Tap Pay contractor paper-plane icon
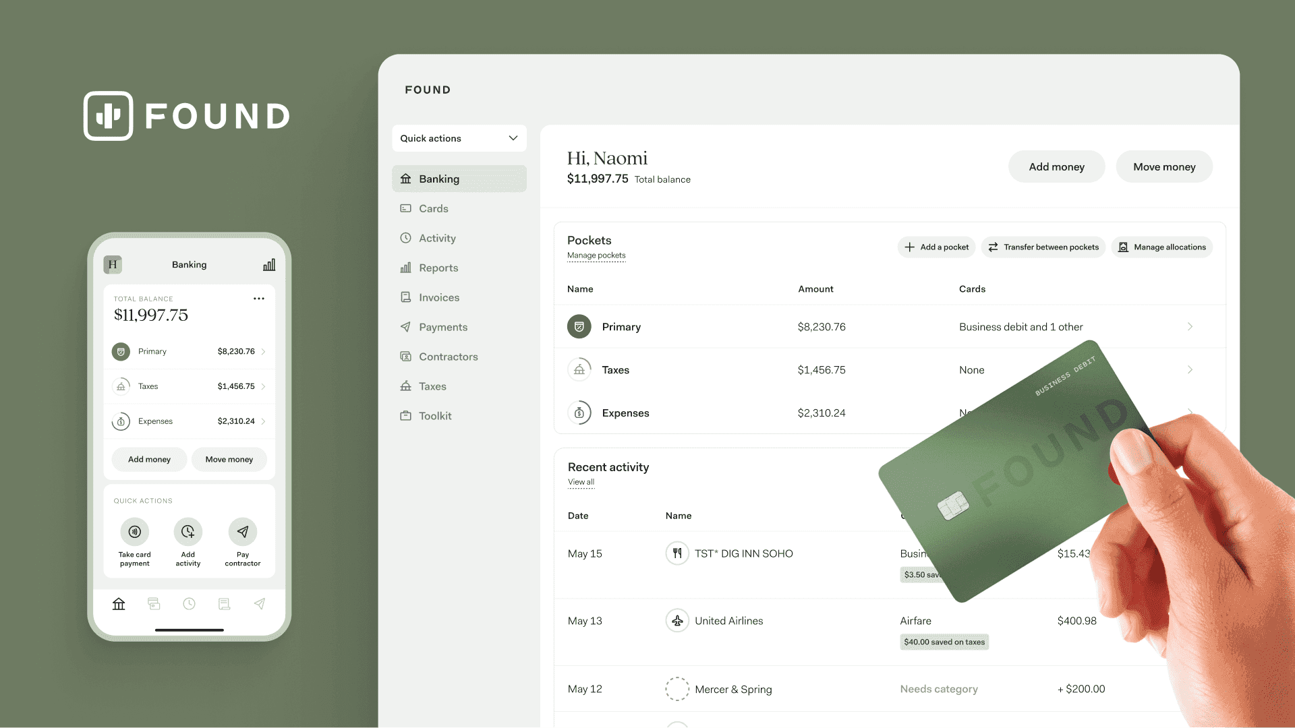The image size is (1295, 728). (x=243, y=532)
